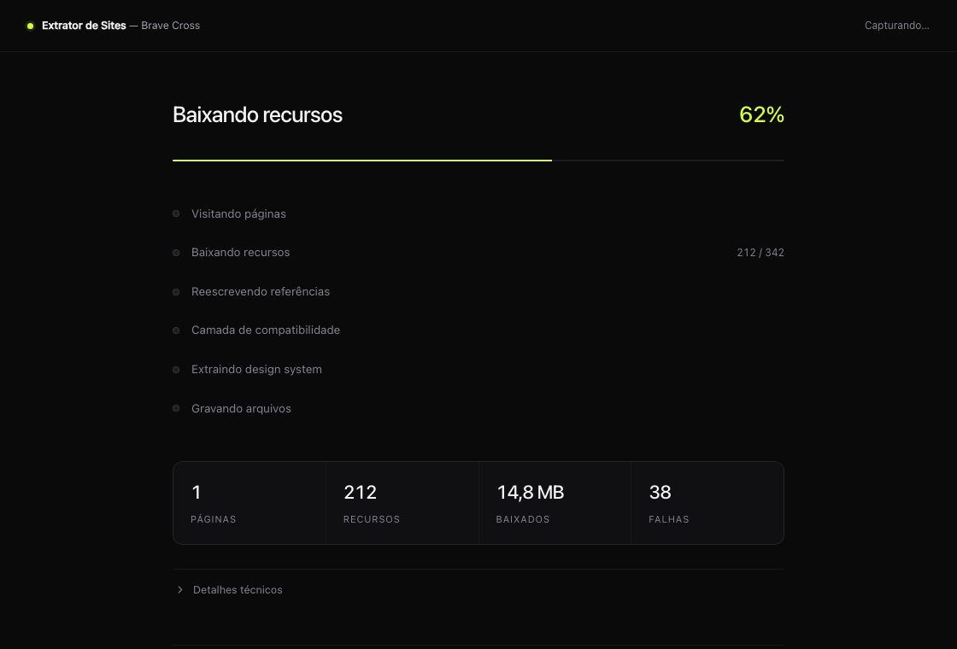
Task: Click the 1 value above PÁGINAS
Action: (x=196, y=492)
